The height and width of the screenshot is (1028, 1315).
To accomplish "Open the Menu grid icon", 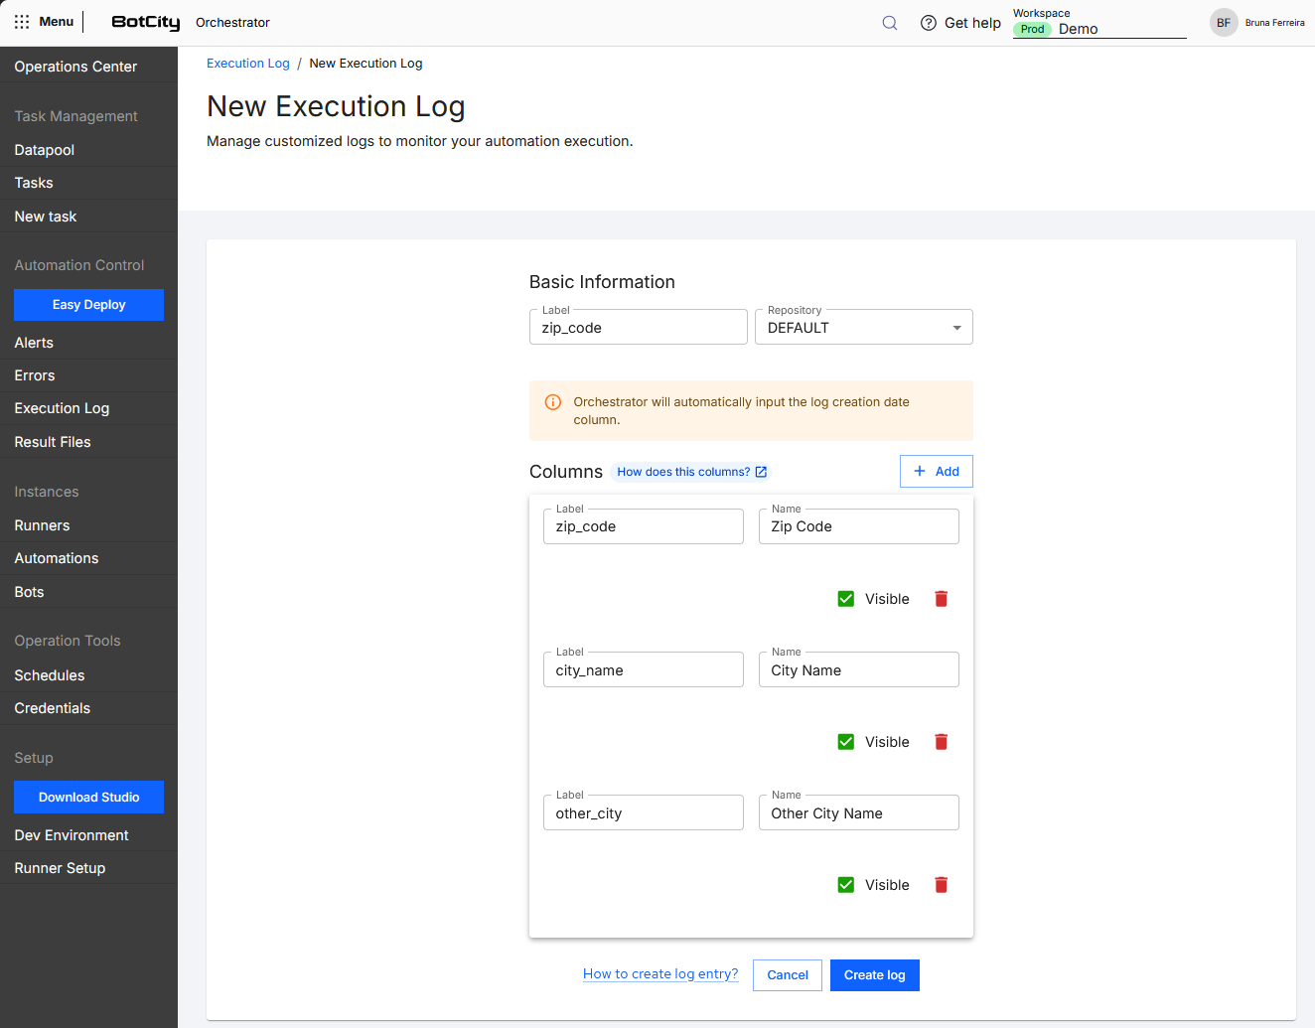I will pyautogui.click(x=22, y=22).
